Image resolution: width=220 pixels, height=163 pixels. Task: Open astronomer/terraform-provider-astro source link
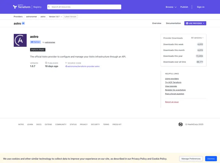tap(83, 66)
